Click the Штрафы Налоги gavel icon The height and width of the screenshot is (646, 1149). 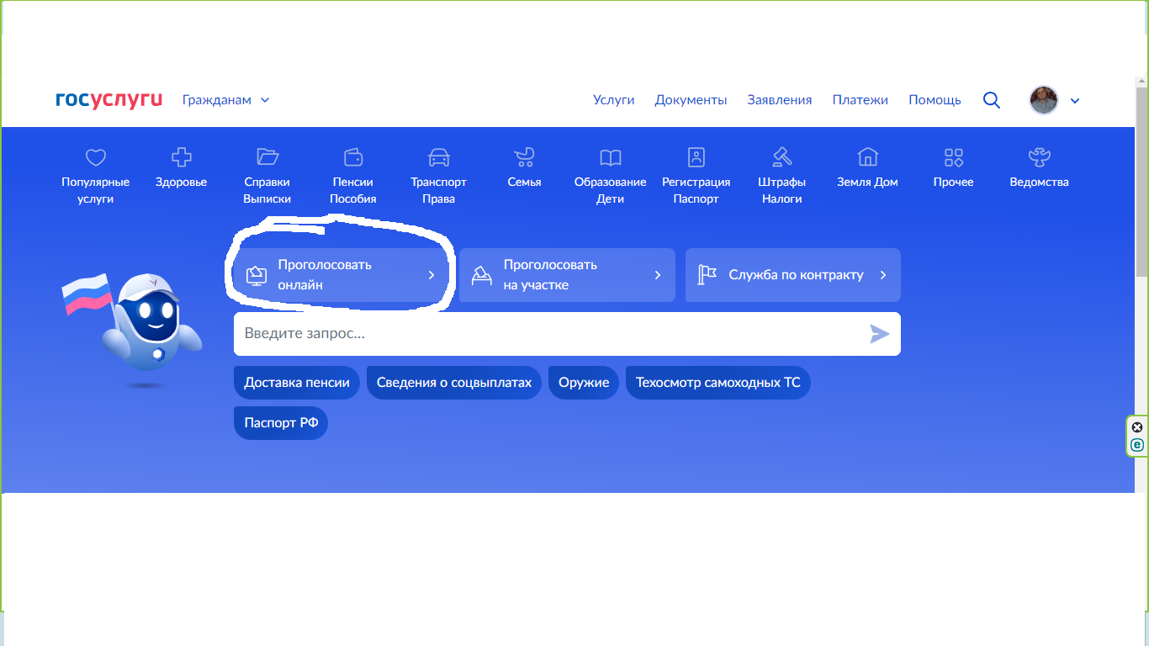tap(781, 157)
